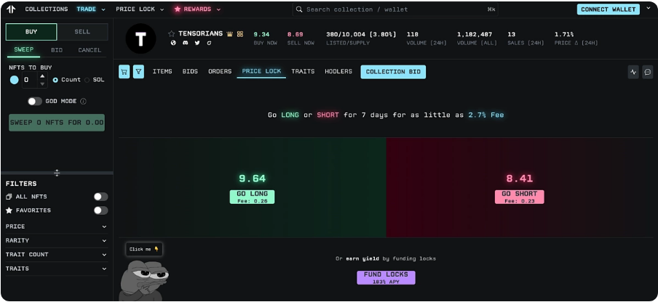Viewport: 658px width, 302px height.
Task: Toggle the FAVORITES filter switch
Action: (100, 211)
